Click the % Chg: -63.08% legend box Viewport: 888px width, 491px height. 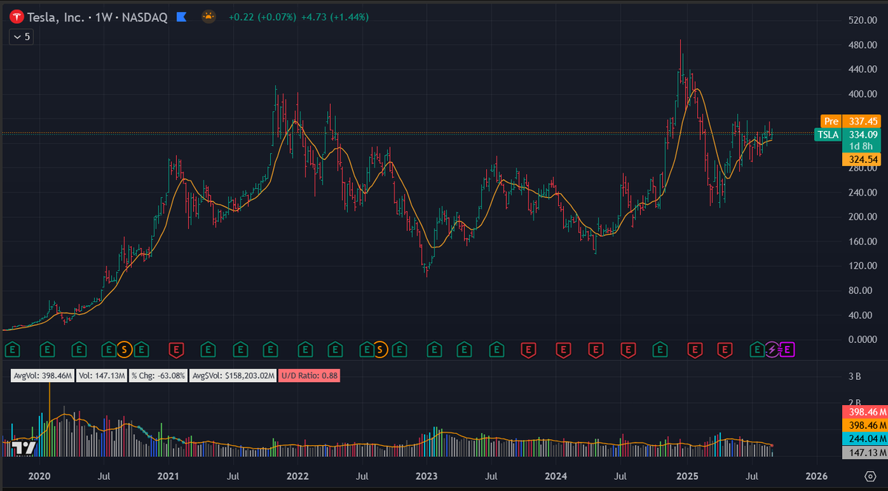(158, 376)
